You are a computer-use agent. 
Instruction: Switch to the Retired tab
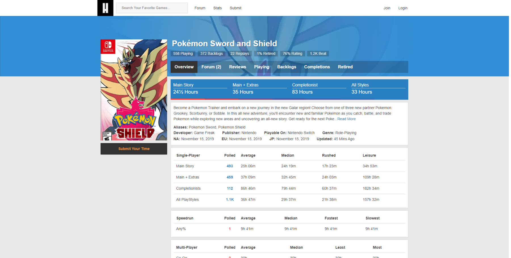click(x=345, y=67)
